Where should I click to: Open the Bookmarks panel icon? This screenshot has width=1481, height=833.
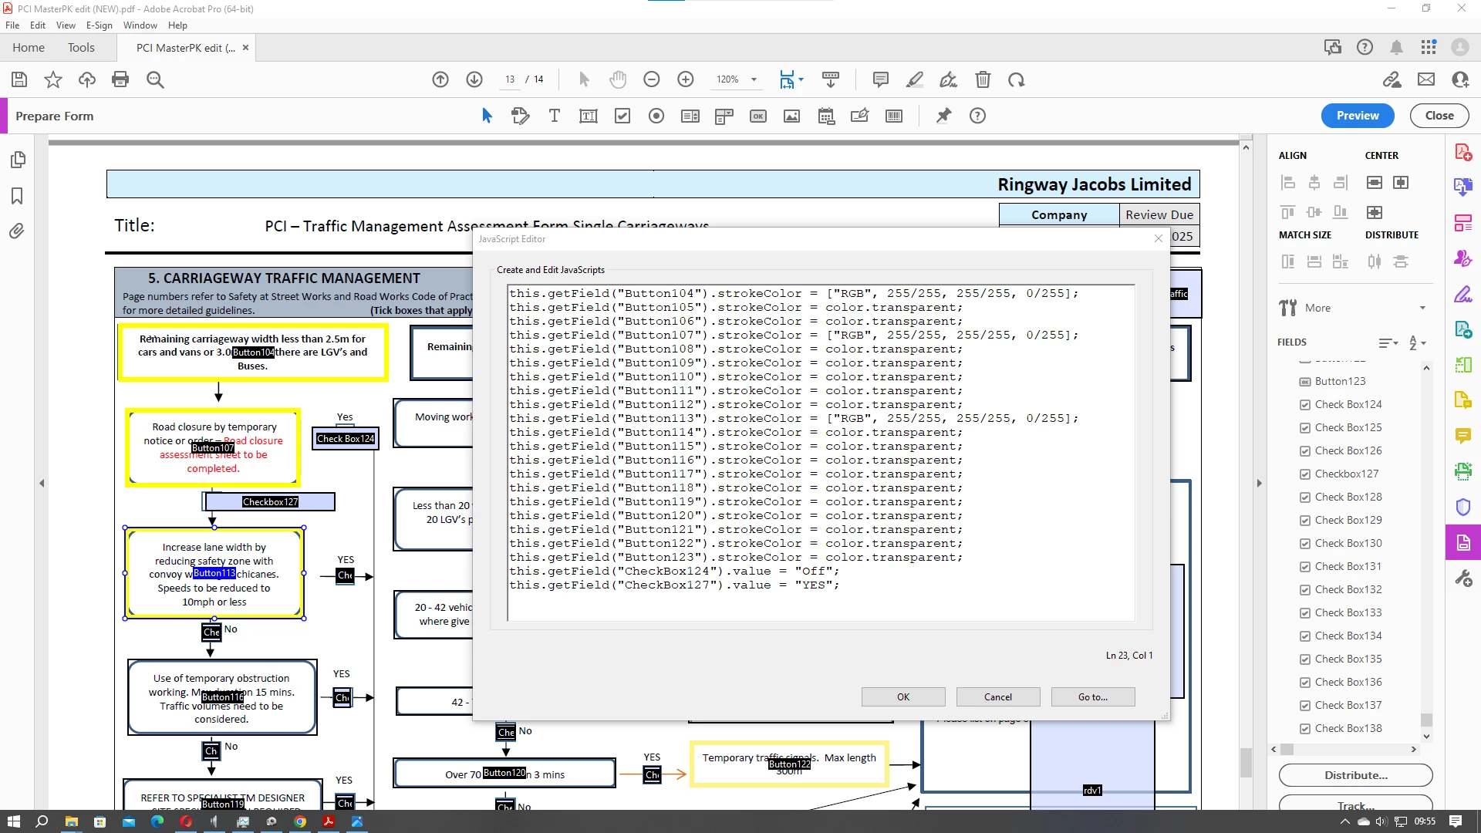[17, 196]
